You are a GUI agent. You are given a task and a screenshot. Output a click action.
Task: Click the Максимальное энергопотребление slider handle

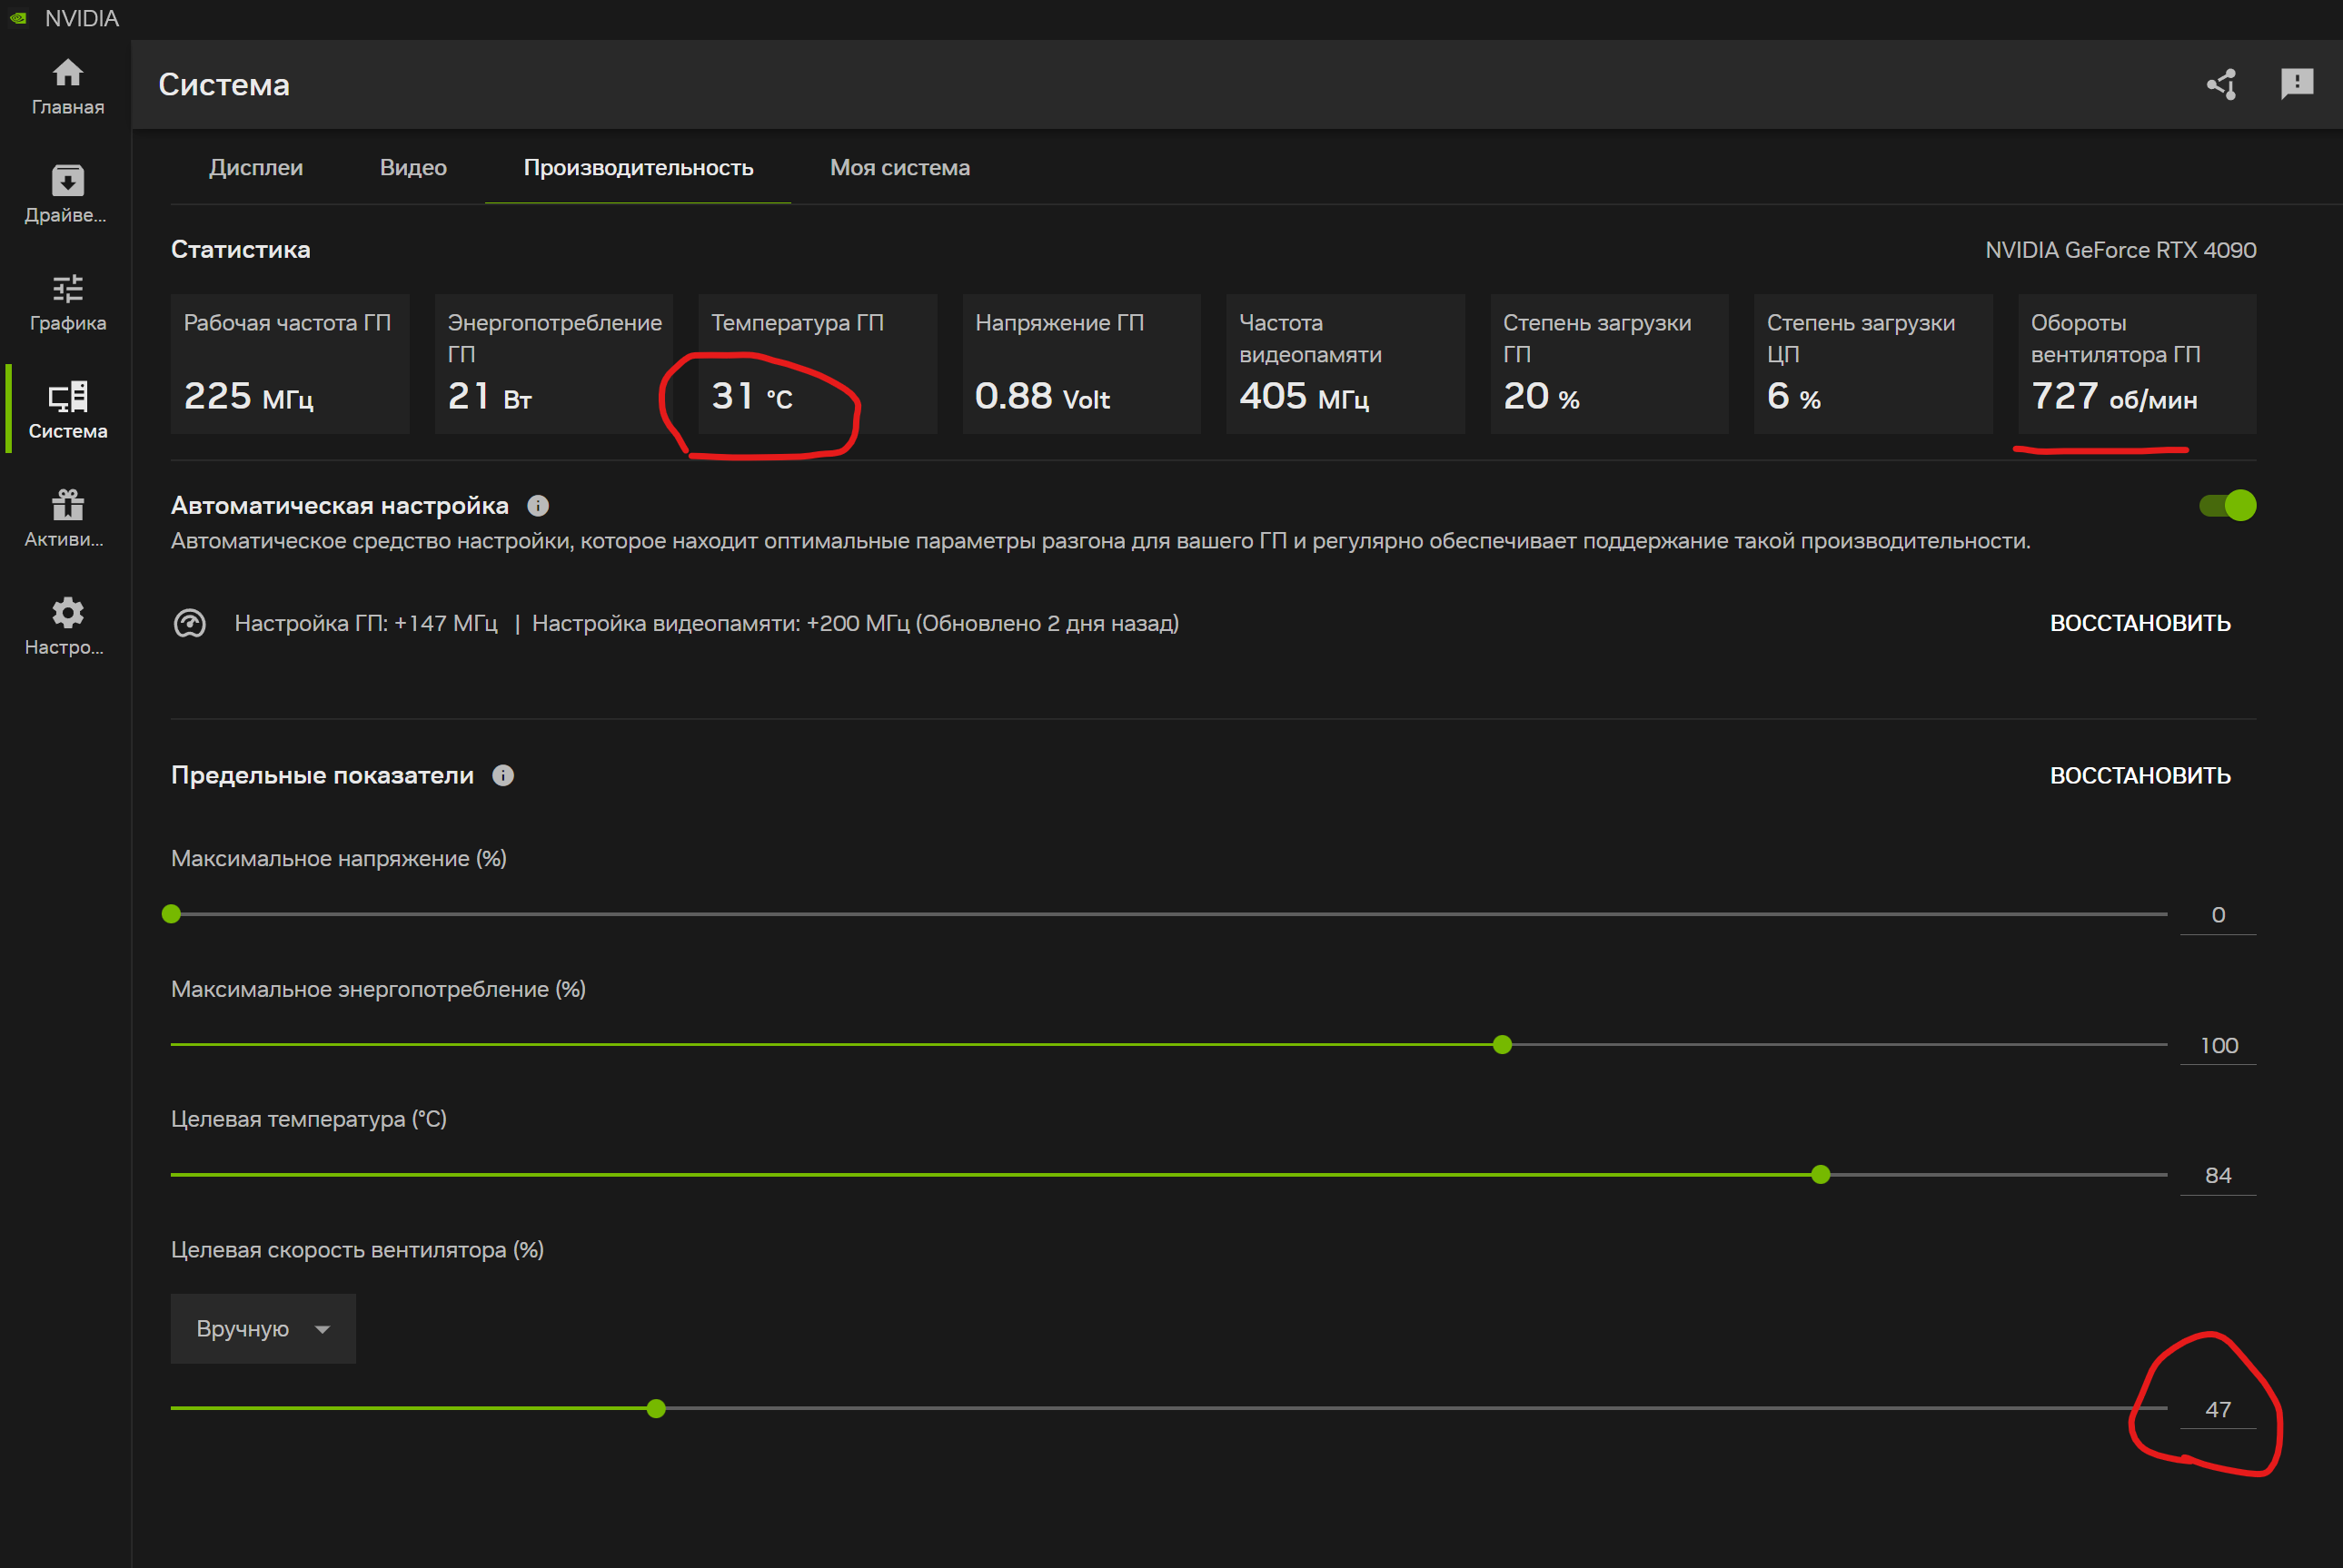coord(1502,1045)
